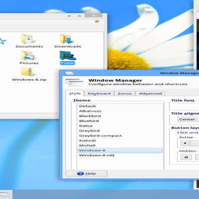The height and width of the screenshot is (199, 199).
Task: Click the blue star icon in file manager
Action: pos(2,41)
